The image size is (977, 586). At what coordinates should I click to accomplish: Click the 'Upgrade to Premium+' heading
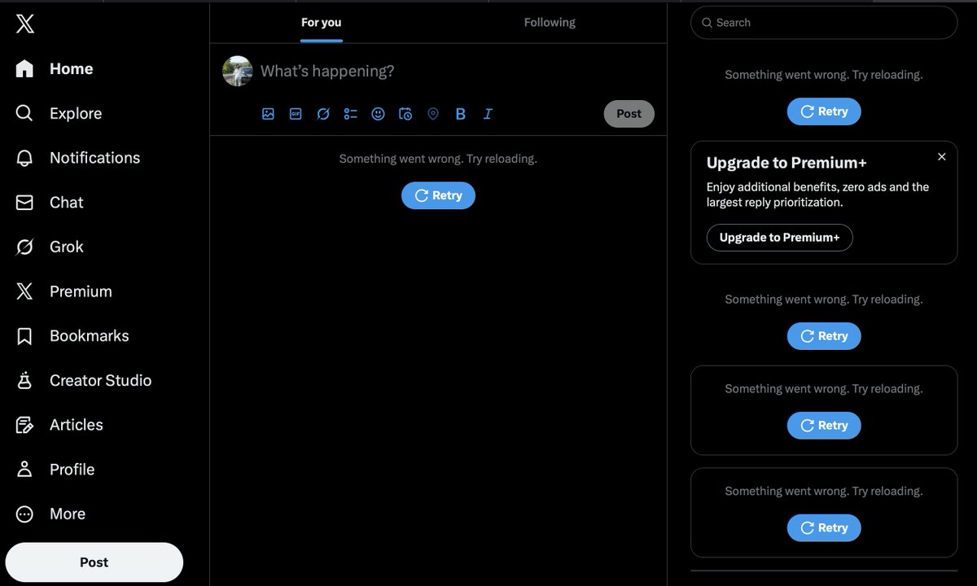point(786,163)
